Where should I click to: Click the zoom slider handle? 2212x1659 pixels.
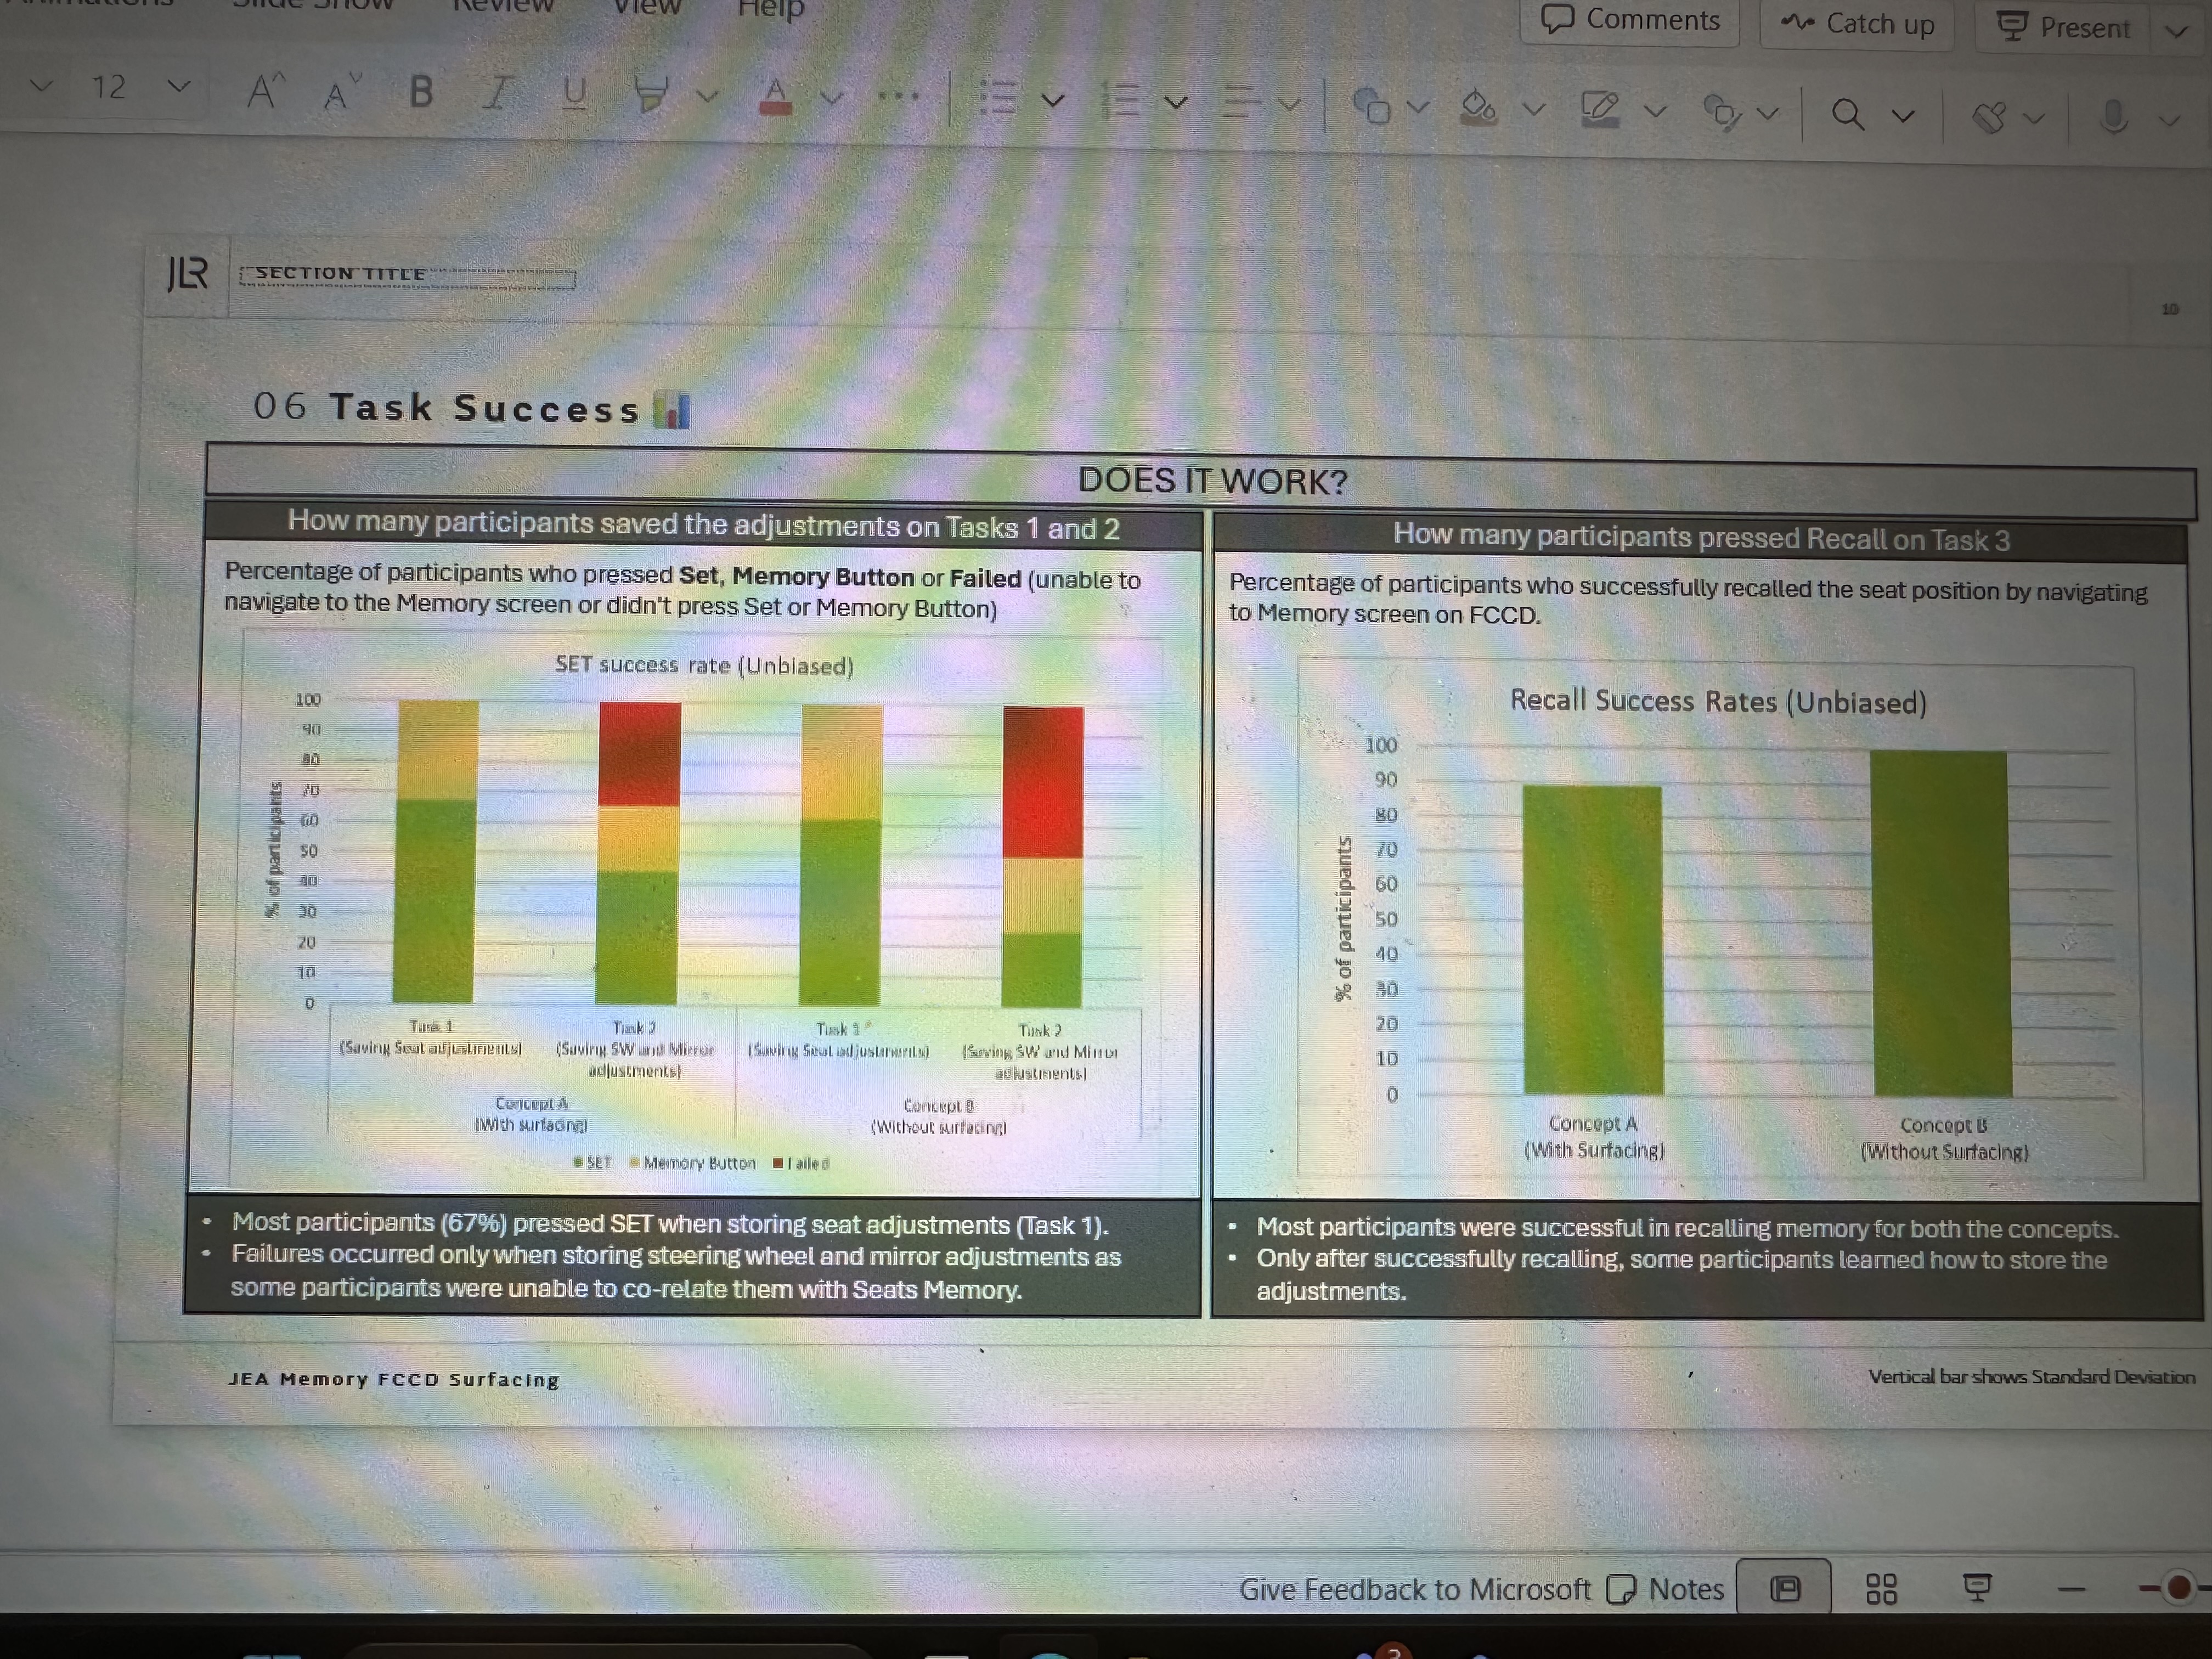[2179, 1587]
